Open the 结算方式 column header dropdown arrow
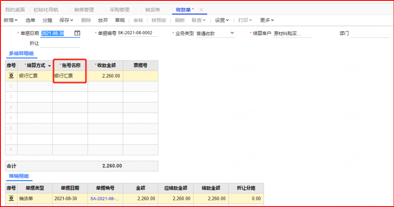 coord(49,66)
